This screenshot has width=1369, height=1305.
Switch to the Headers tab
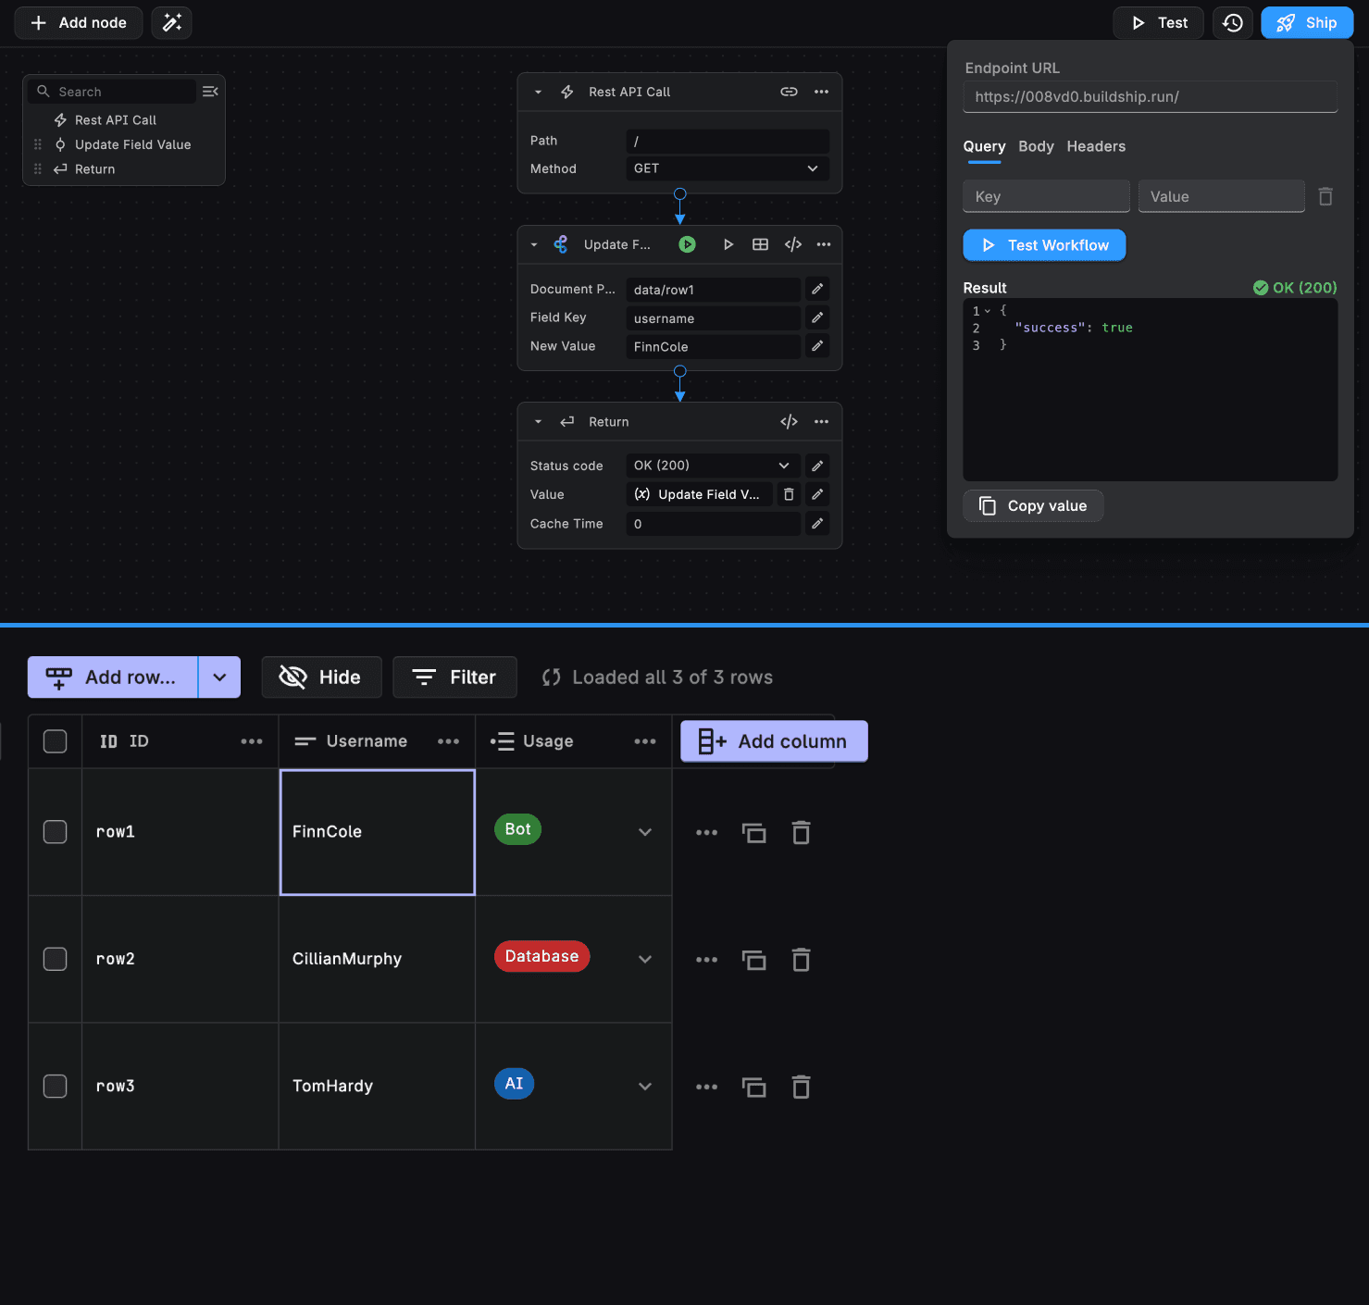point(1096,146)
